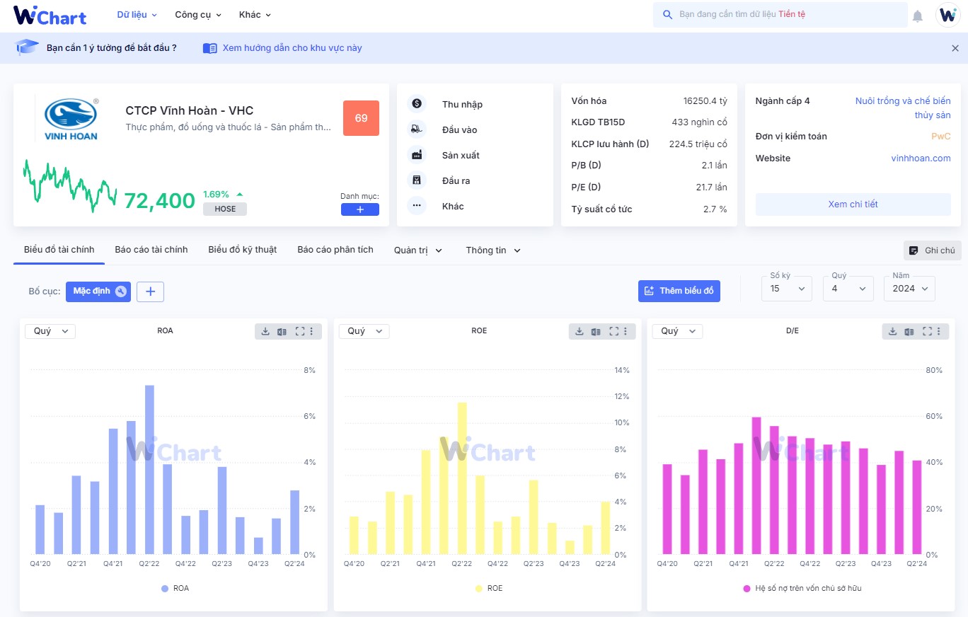Open the vinhhoan.com website link

click(921, 158)
